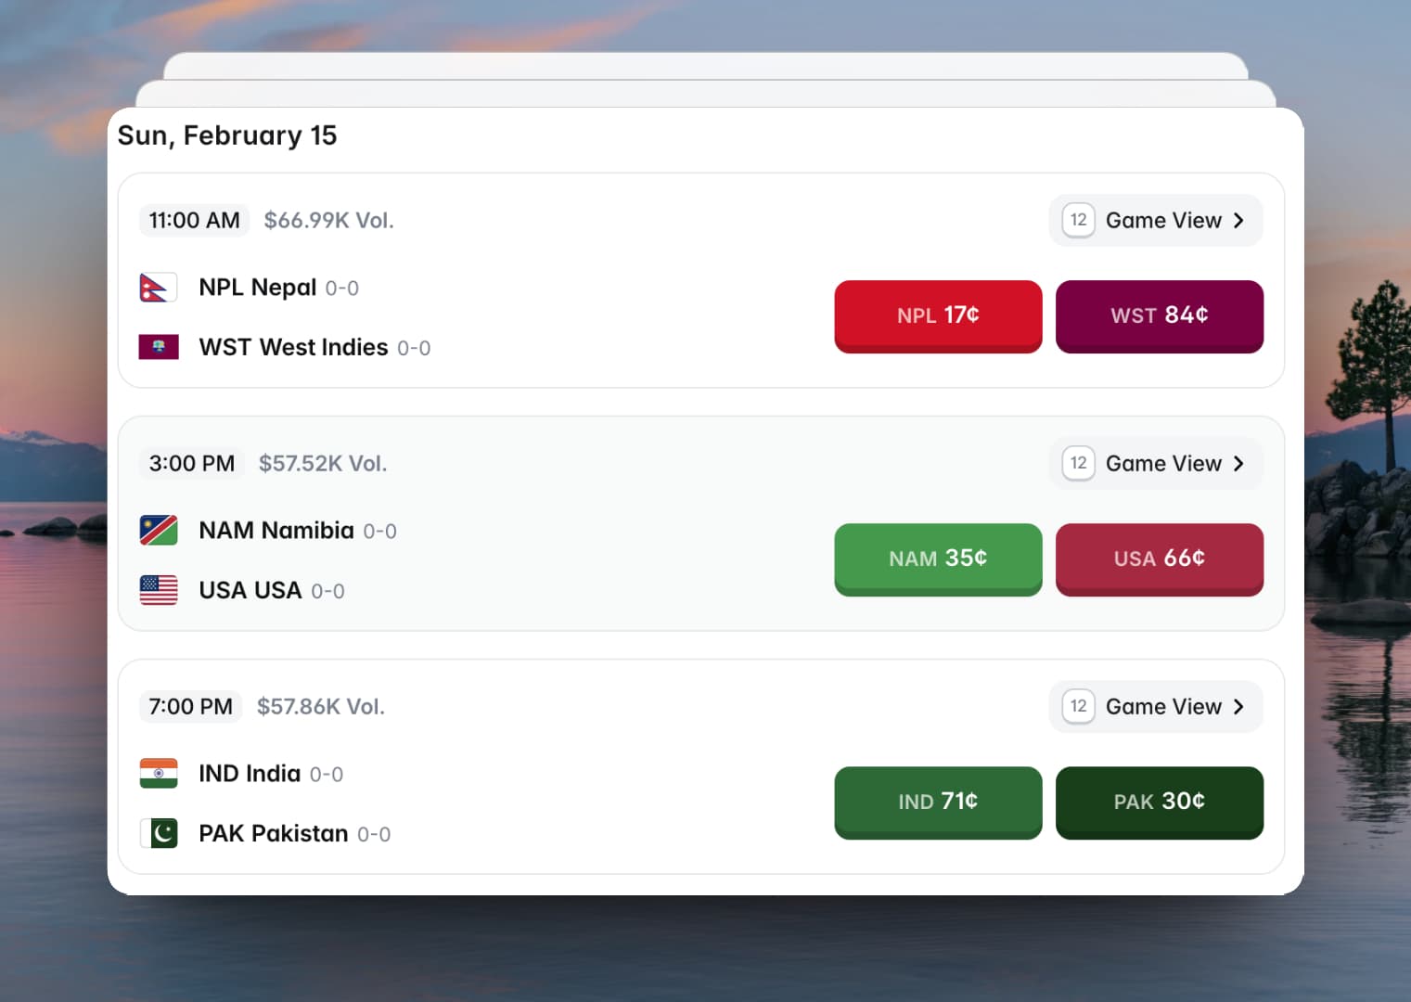Pick the IND 71¢ outcome
This screenshot has width=1411, height=1002.
pyautogui.click(x=938, y=802)
